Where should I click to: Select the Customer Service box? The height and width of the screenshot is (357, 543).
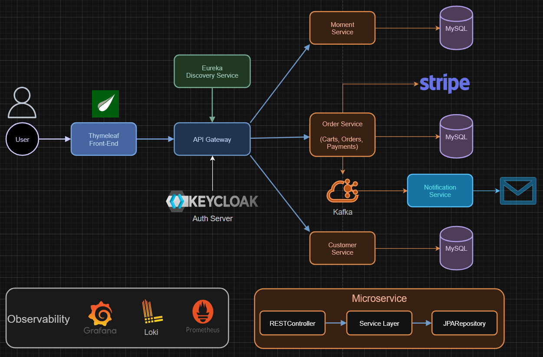click(x=342, y=248)
